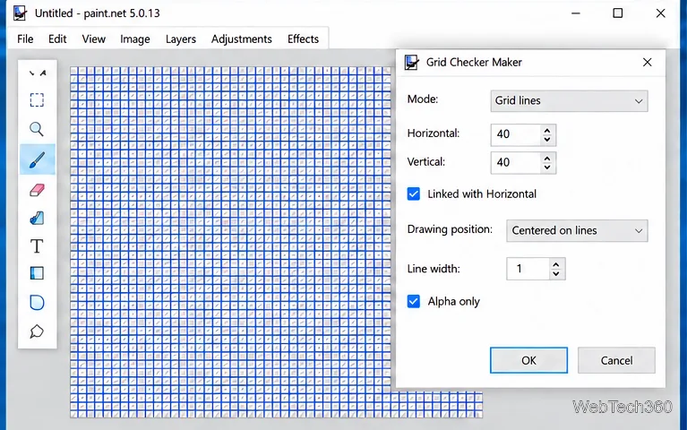Image resolution: width=687 pixels, height=430 pixels.
Task: Open the Adjustments menu
Action: [x=242, y=39]
